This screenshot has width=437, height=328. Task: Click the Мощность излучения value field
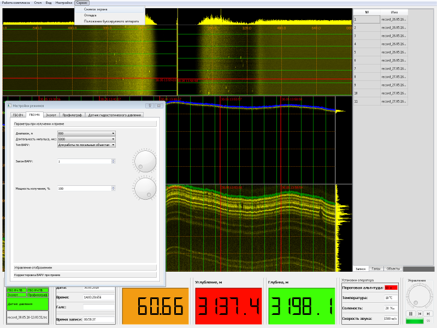[85, 189]
